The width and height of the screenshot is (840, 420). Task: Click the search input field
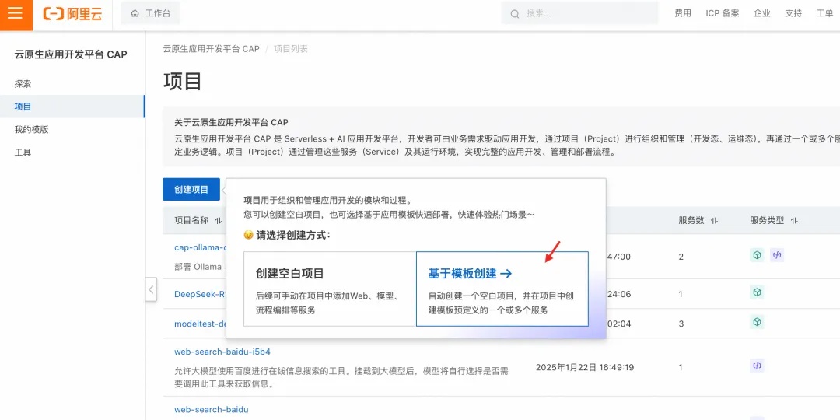point(579,13)
